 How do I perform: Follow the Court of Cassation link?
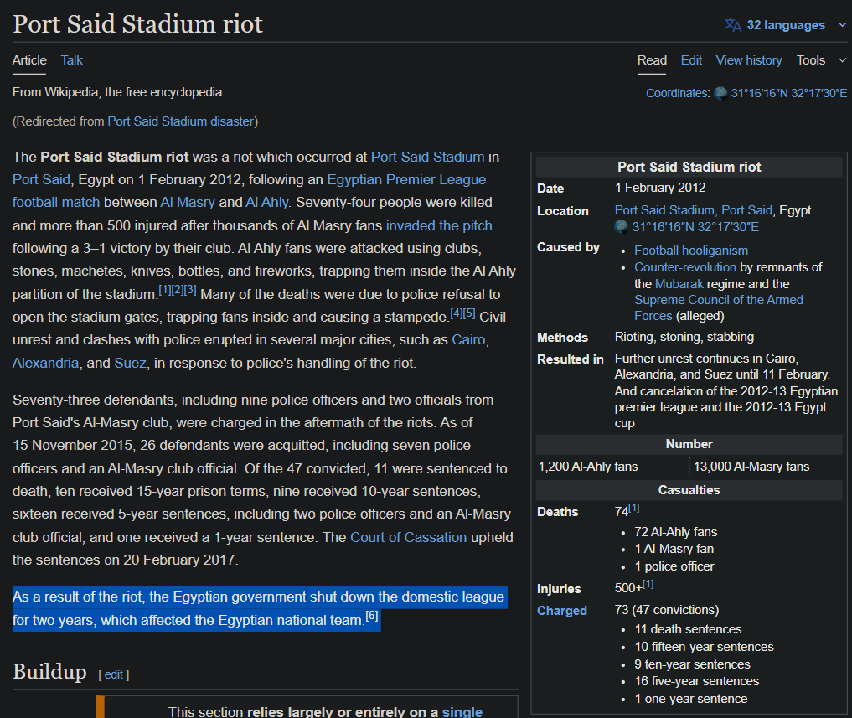[409, 538]
